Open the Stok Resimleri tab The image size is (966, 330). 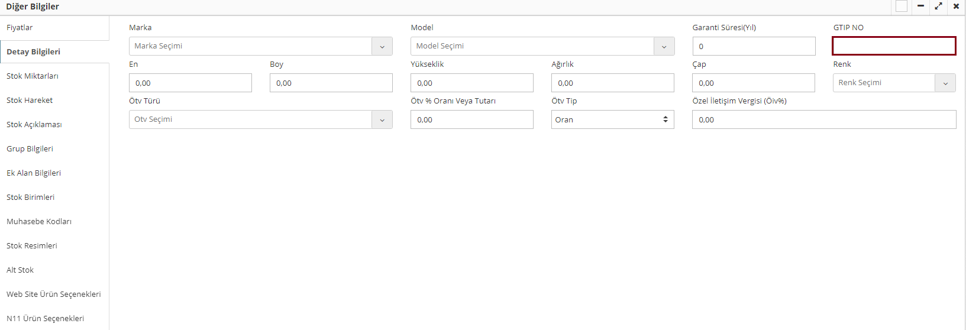(32, 246)
